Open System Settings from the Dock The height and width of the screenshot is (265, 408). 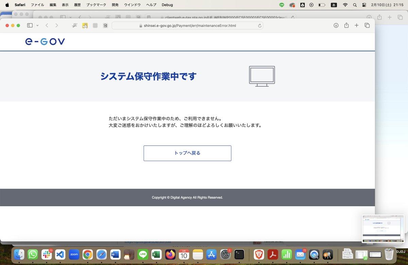[225, 254]
